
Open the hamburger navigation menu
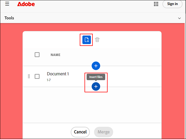[7, 4]
